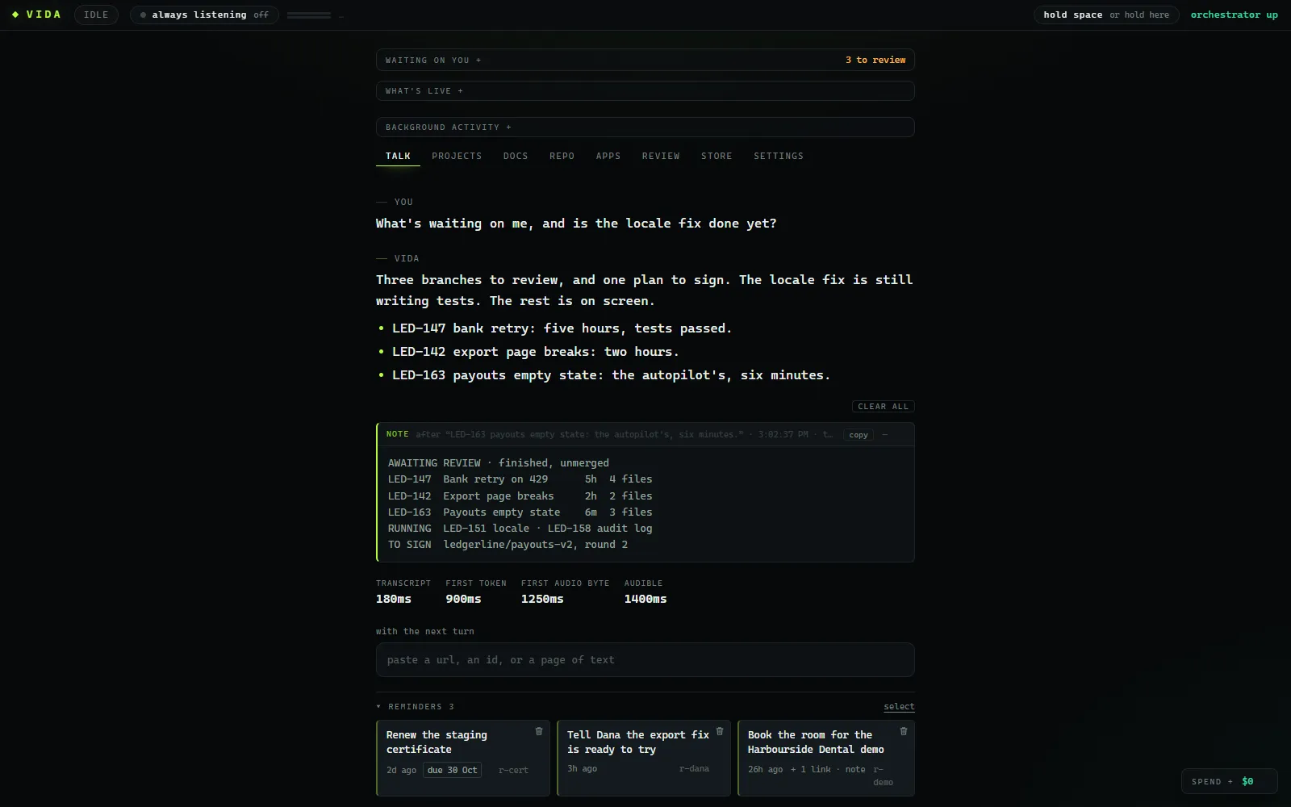
Task: Click the 'r-cert' reminder tag
Action: pyautogui.click(x=513, y=770)
